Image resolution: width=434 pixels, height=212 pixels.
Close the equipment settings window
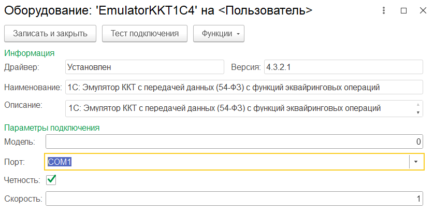click(x=422, y=10)
